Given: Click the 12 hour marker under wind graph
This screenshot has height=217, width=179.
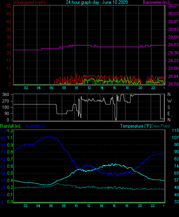Looking at the screenshot, I should 89,88.
